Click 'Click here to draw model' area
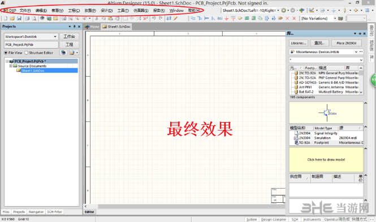Screen dimensions: 376x222 click(x=326, y=160)
